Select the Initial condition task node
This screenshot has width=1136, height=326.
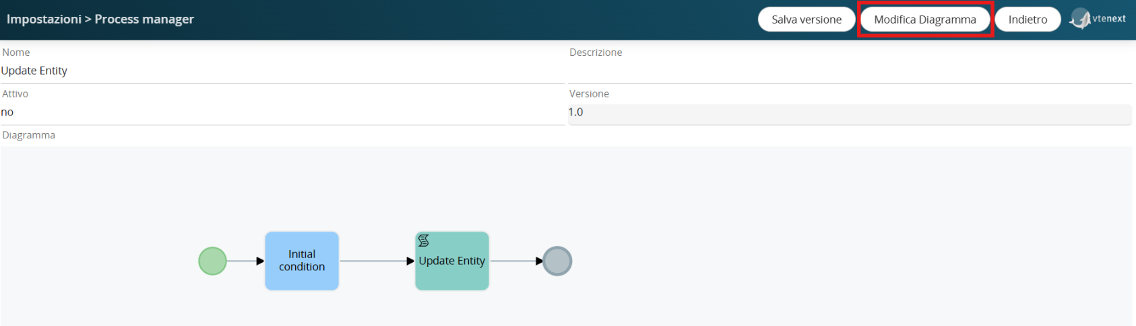coord(302,261)
